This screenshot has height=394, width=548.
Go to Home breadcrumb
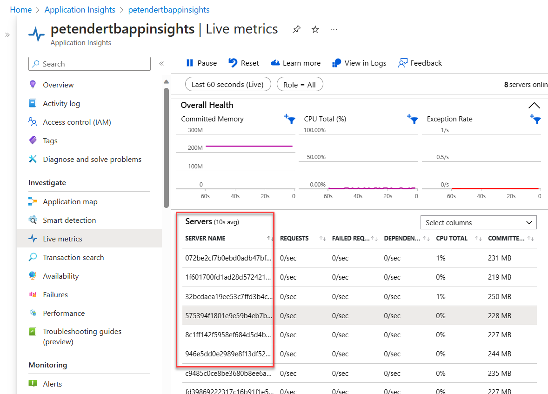tap(20, 10)
